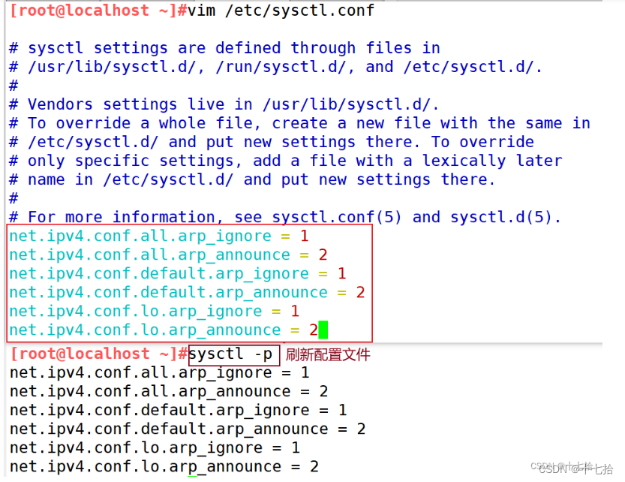The height and width of the screenshot is (482, 625).
Task: Click the green cursor block after 2
Action: point(323,330)
